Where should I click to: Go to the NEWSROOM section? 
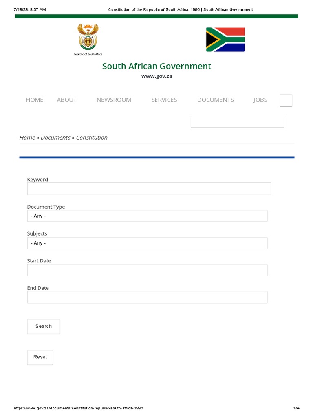tap(114, 100)
